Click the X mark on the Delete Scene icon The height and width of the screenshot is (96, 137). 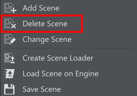[x=14, y=26]
